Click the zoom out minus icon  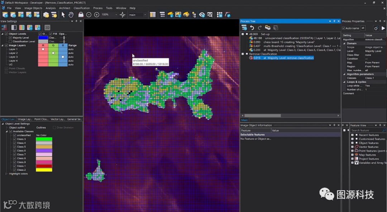tap(89, 15)
